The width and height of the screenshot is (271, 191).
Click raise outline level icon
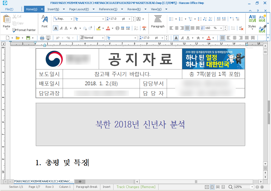pos(205,19)
